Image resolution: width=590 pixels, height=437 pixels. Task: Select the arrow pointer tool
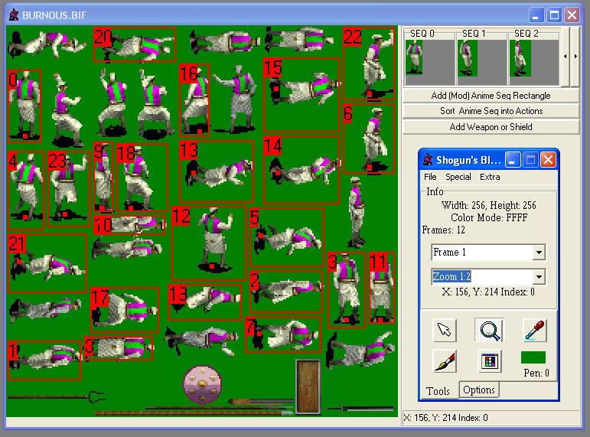445,330
